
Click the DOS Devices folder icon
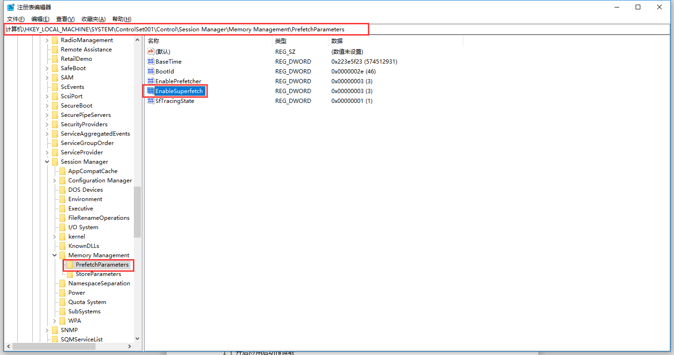pyautogui.click(x=62, y=190)
